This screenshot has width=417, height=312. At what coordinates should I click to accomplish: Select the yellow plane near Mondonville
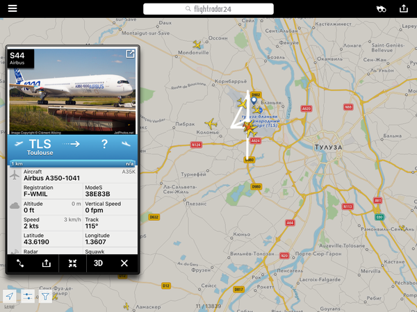[x=197, y=44]
